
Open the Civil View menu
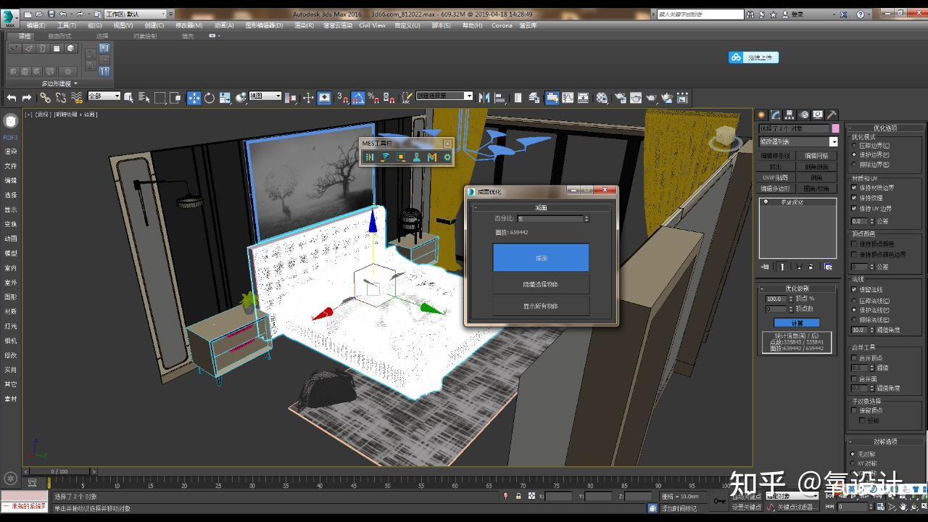pos(372,25)
